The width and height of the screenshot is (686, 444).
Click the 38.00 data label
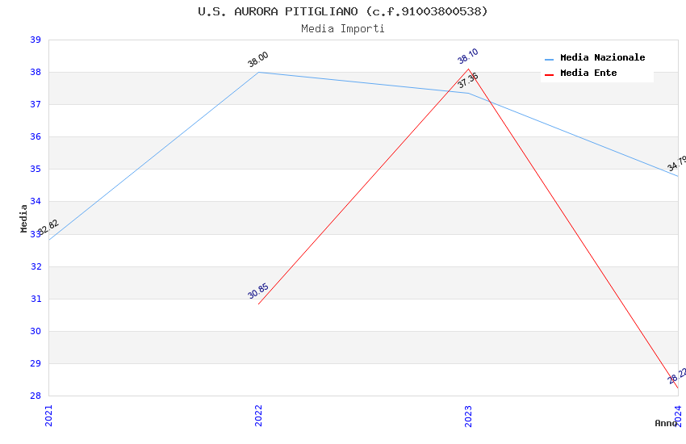[x=258, y=60]
